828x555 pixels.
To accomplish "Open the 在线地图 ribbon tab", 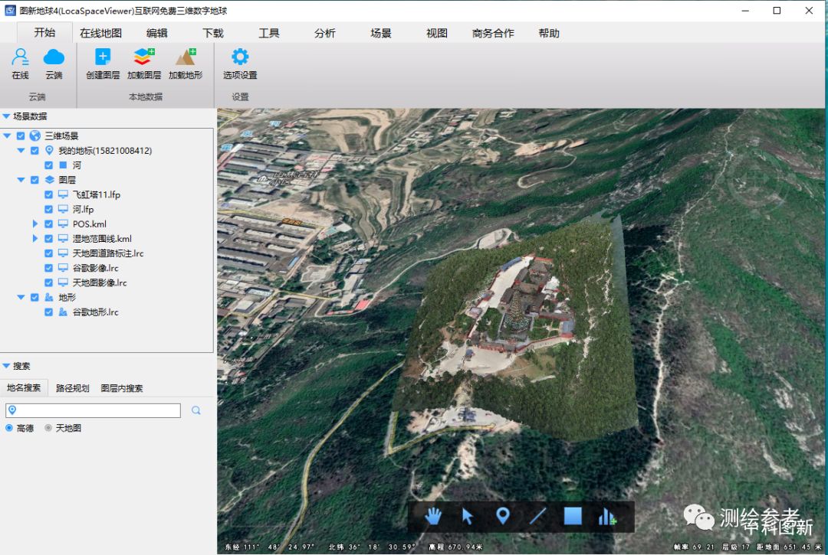I will [x=100, y=33].
